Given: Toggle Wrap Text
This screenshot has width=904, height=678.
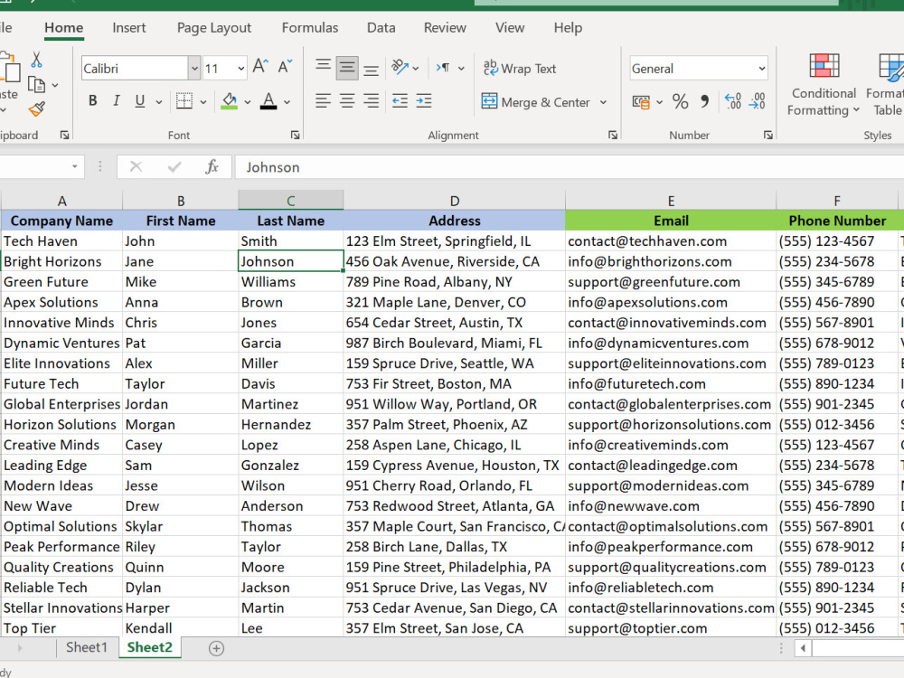Looking at the screenshot, I should (x=520, y=69).
